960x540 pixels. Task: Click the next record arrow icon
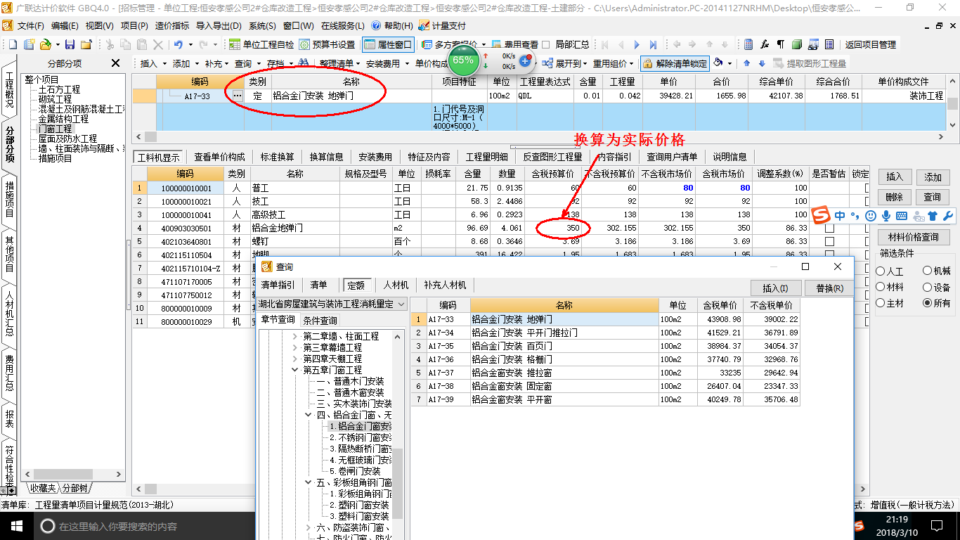click(x=637, y=44)
